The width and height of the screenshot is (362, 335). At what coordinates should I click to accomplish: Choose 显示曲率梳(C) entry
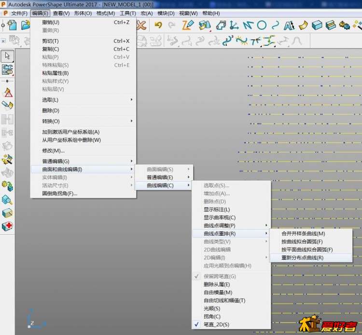[x=231, y=217]
